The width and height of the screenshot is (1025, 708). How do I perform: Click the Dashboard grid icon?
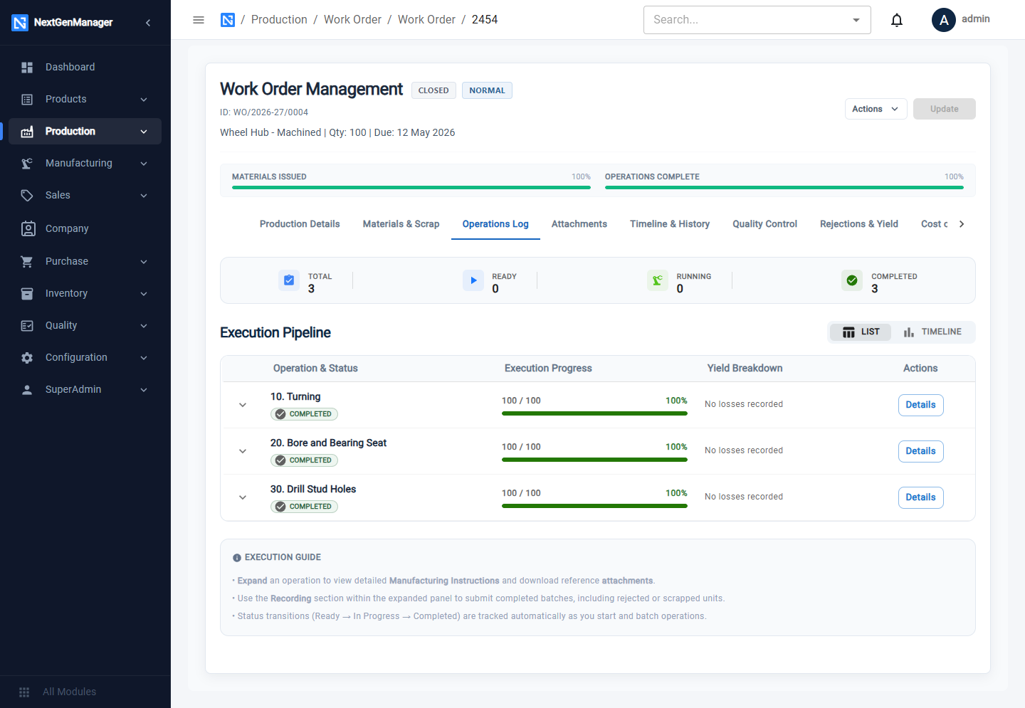coord(27,67)
